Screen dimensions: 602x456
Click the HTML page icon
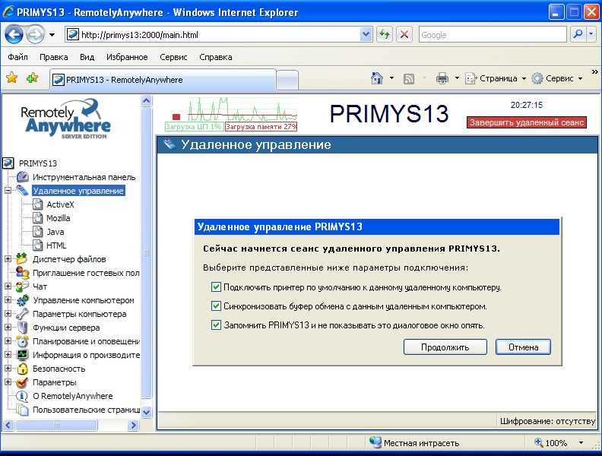coord(38,245)
